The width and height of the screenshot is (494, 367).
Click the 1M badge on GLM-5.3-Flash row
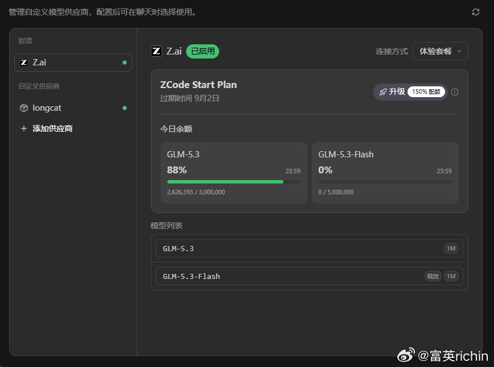pos(451,276)
